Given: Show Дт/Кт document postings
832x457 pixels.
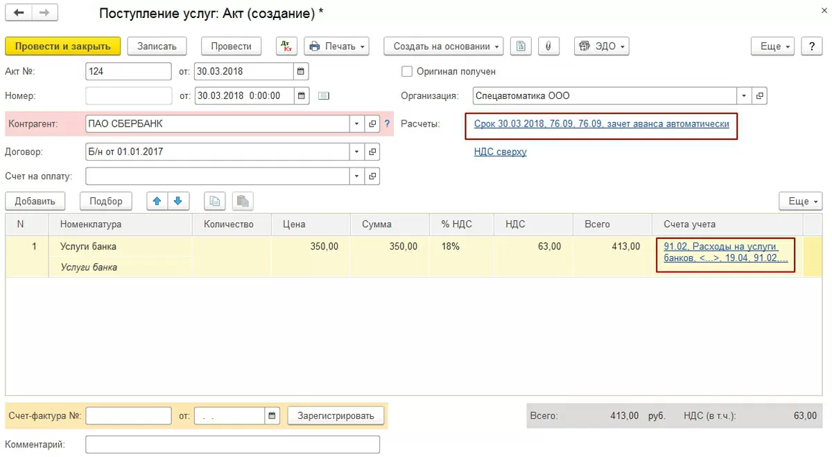Looking at the screenshot, I should [x=286, y=46].
